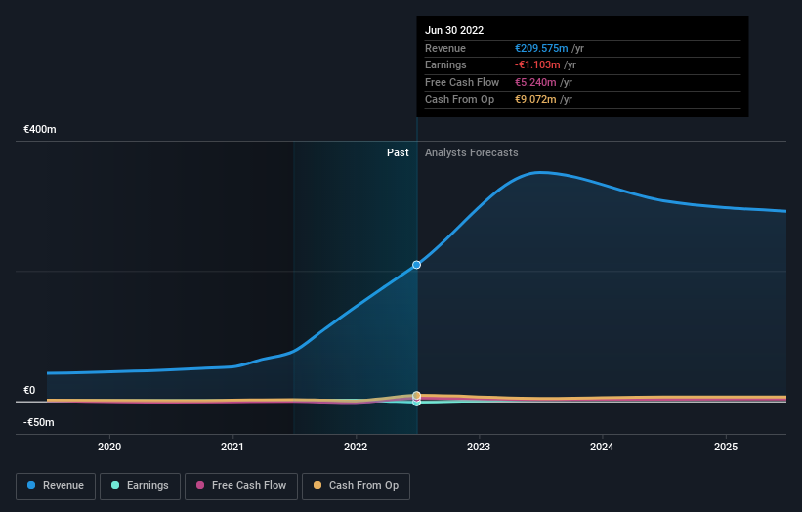Click the €400m y-axis label
802x512 pixels.
click(x=40, y=129)
